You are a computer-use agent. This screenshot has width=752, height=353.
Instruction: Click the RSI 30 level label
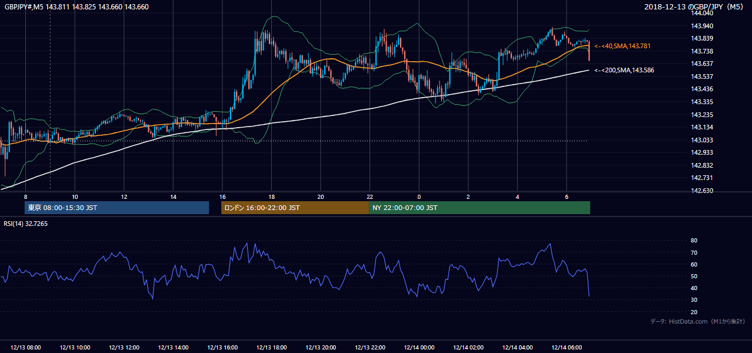click(x=694, y=299)
